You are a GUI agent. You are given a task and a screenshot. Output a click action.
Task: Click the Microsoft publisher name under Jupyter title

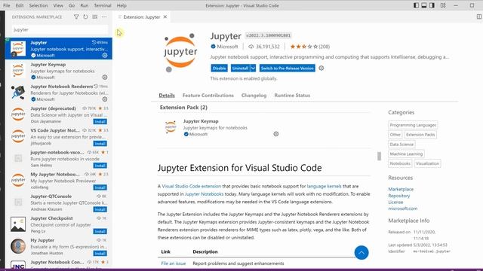(227, 47)
